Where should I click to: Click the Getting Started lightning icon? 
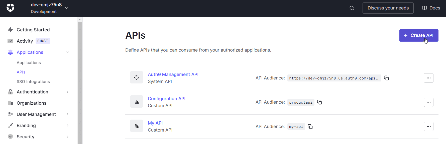click(x=10, y=30)
